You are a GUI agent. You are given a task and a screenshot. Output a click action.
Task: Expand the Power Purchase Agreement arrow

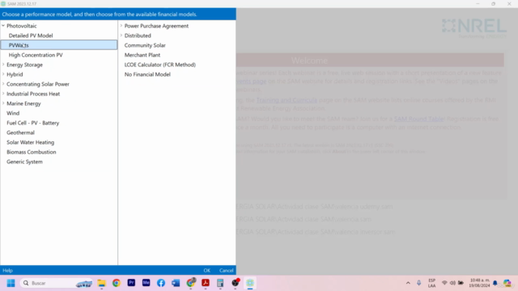[121, 26]
